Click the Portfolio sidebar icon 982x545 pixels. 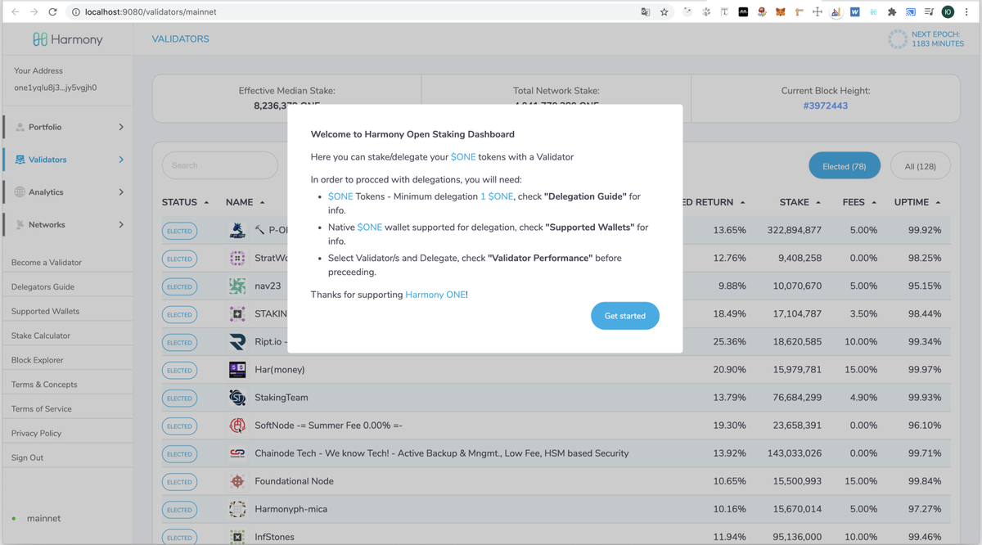(x=20, y=127)
